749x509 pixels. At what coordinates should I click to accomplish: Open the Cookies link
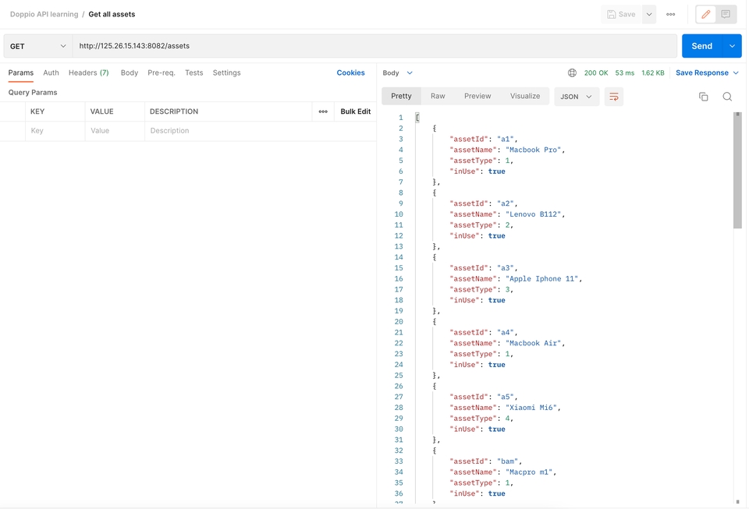pyautogui.click(x=350, y=73)
